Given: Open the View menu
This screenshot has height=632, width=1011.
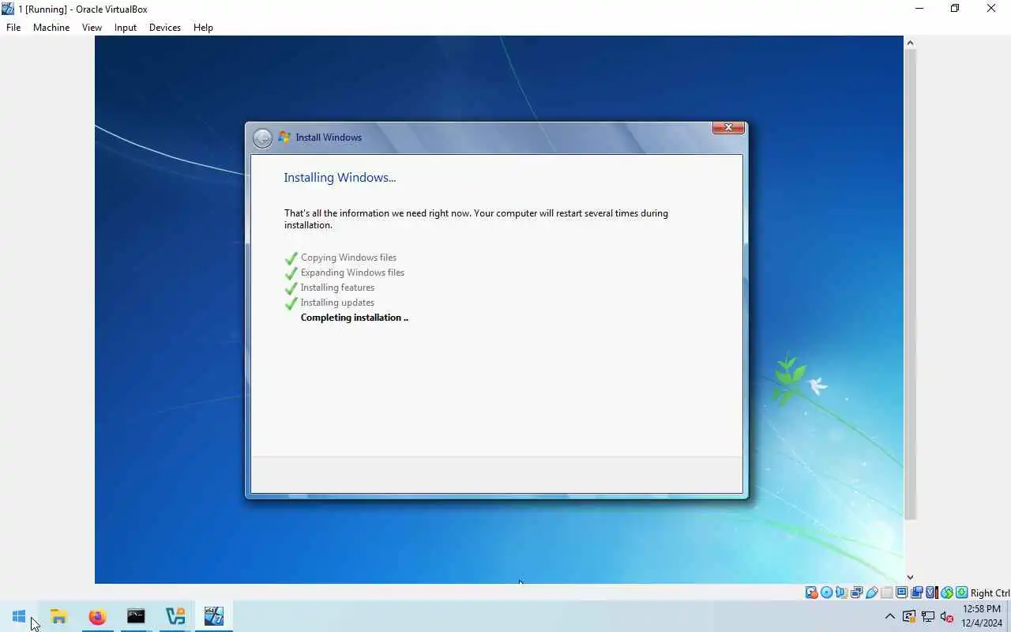Looking at the screenshot, I should 92,27.
